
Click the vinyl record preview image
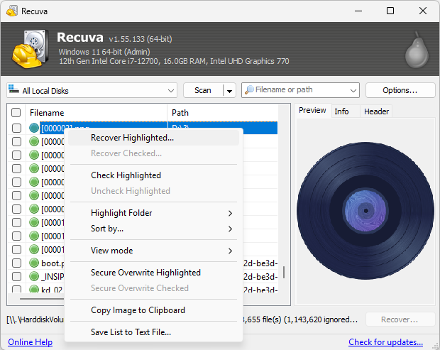(x=365, y=211)
